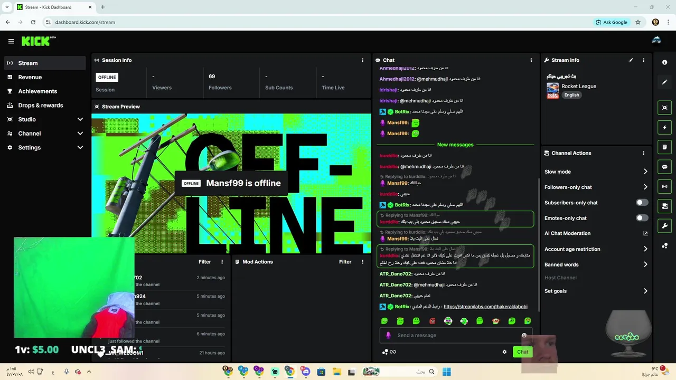This screenshot has width=676, height=380.
Task: Open Banned words settings
Action: (x=596, y=264)
